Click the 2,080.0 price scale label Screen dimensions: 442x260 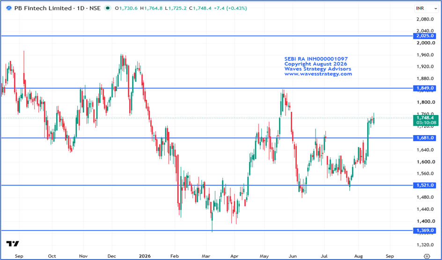pyautogui.click(x=425, y=19)
